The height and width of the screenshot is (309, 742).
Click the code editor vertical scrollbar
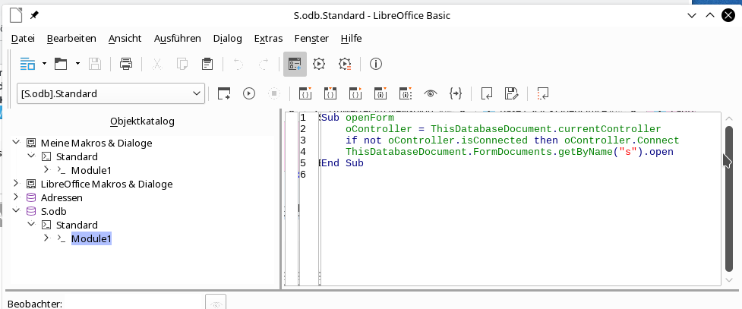tap(728, 197)
